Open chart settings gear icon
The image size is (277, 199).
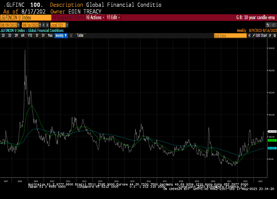pyautogui.click(x=274, y=36)
